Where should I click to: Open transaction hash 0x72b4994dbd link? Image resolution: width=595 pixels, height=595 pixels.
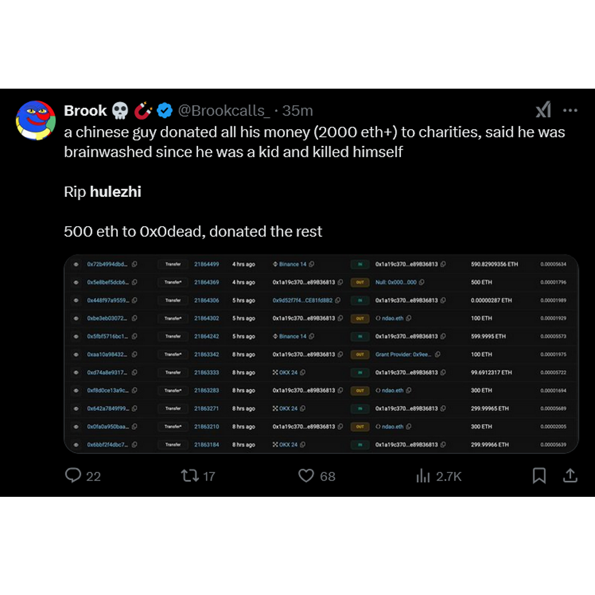pos(107,264)
